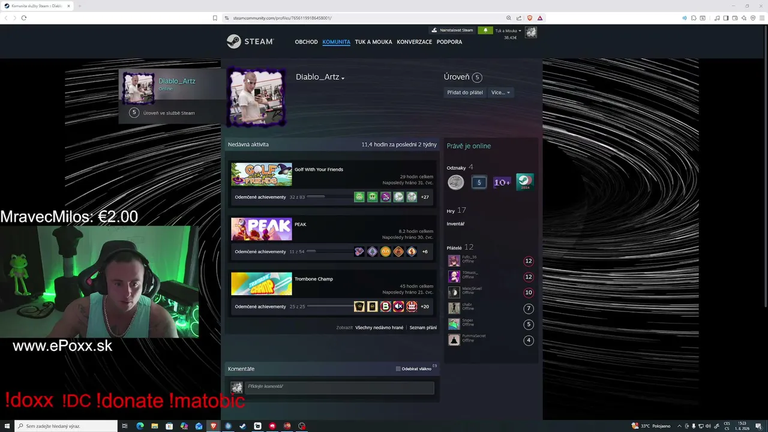Open the KOMUNITA menu item
The image size is (768, 432).
(x=337, y=42)
